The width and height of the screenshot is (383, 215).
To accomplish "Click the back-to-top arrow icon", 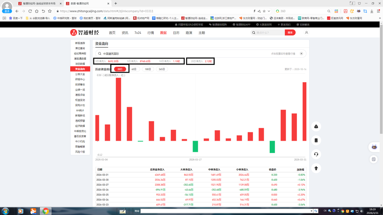I will [x=316, y=168].
